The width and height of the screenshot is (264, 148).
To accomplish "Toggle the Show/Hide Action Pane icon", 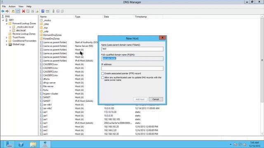I will 47,11.
